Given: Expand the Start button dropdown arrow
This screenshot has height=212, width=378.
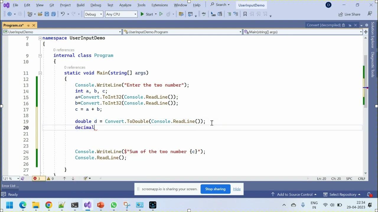Looking at the screenshot, I should tap(156, 14).
